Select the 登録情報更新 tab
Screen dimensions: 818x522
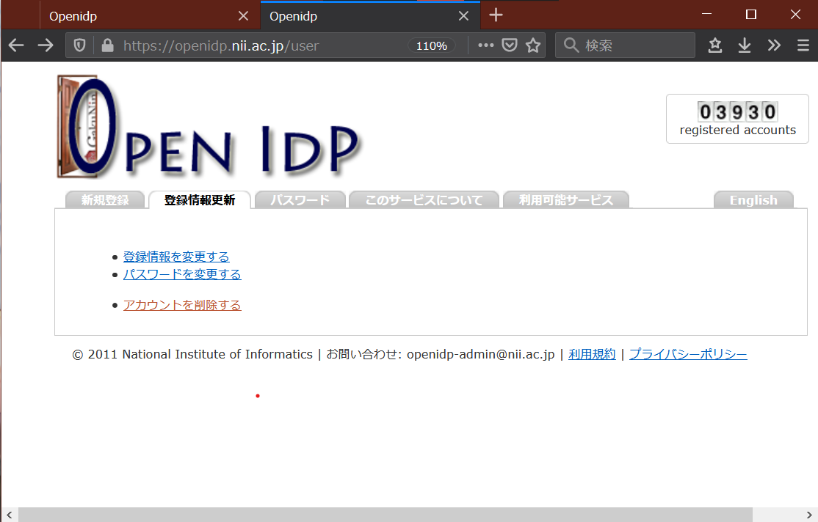[200, 200]
